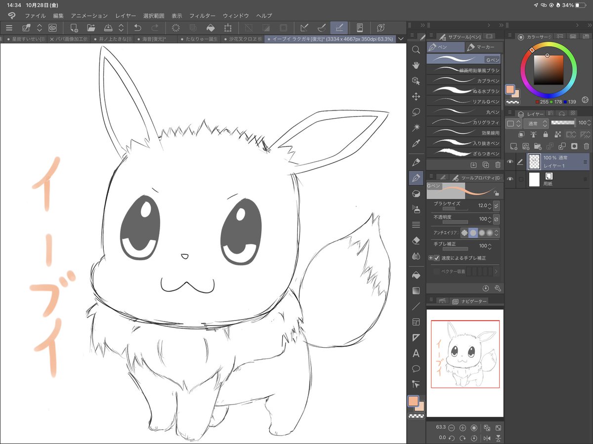Click the Save icon in command bar

point(108,28)
